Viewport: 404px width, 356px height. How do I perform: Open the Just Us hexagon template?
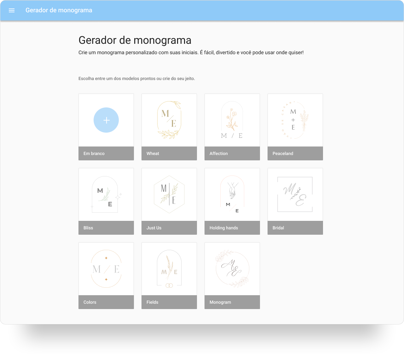pyautogui.click(x=169, y=194)
